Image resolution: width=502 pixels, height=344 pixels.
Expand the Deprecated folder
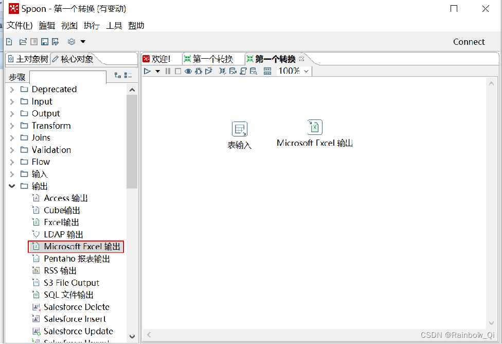coord(12,90)
